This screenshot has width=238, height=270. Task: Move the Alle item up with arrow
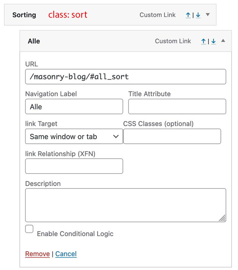point(203,42)
